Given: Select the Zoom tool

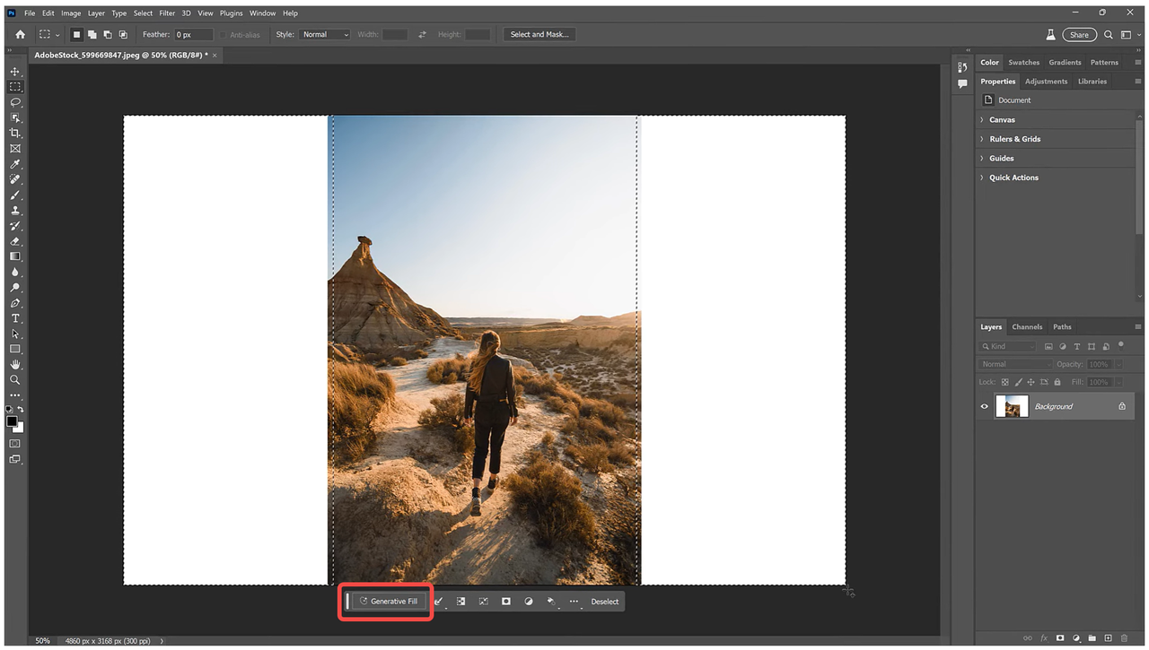Looking at the screenshot, I should click(14, 379).
